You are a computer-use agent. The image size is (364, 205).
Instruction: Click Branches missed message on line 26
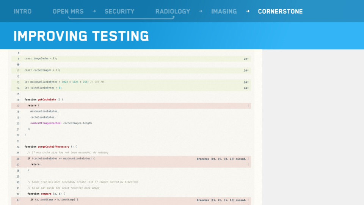(221, 159)
